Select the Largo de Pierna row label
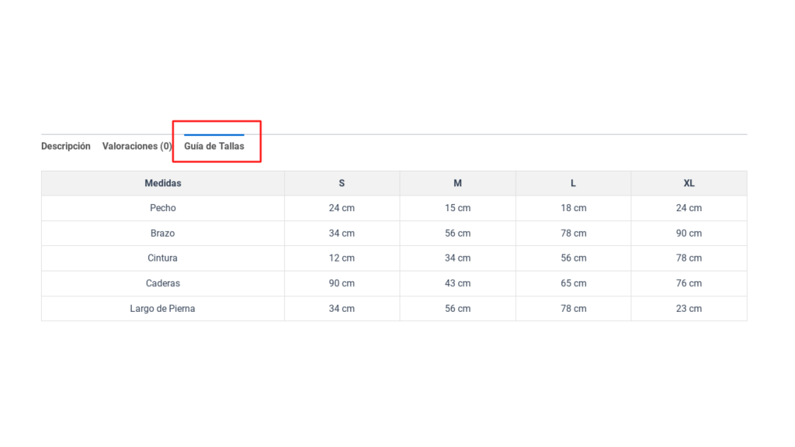Image resolution: width=795 pixels, height=447 pixels. pyautogui.click(x=163, y=309)
